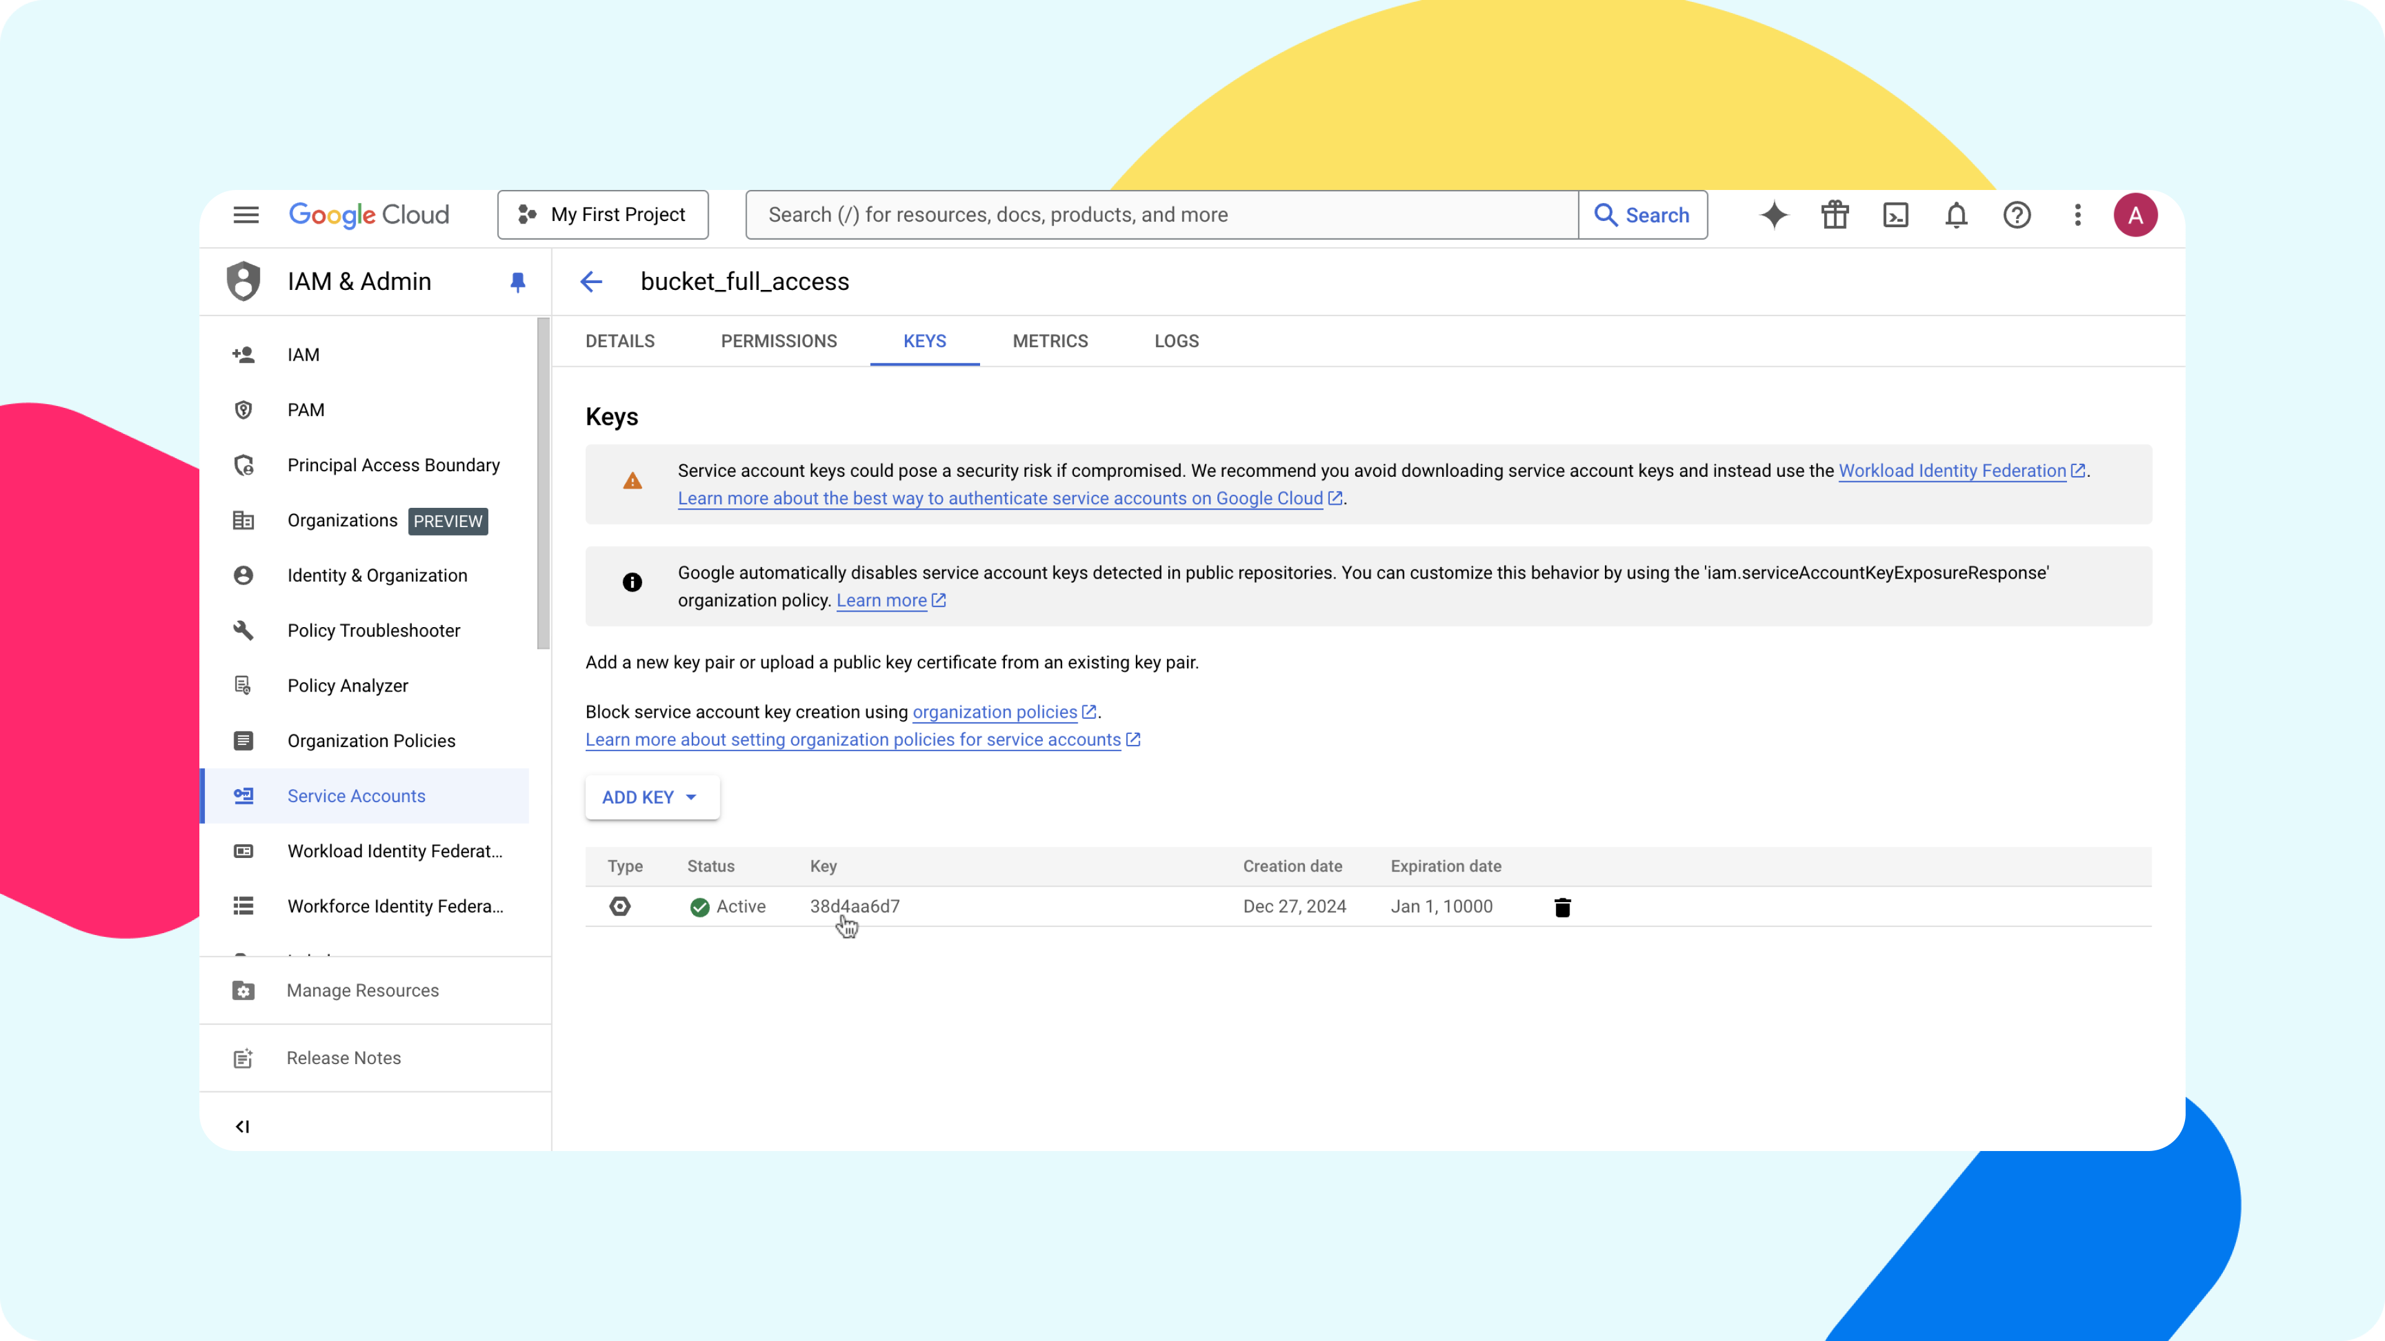Open the hamburger navigation menu
This screenshot has width=2385, height=1341.
point(245,215)
